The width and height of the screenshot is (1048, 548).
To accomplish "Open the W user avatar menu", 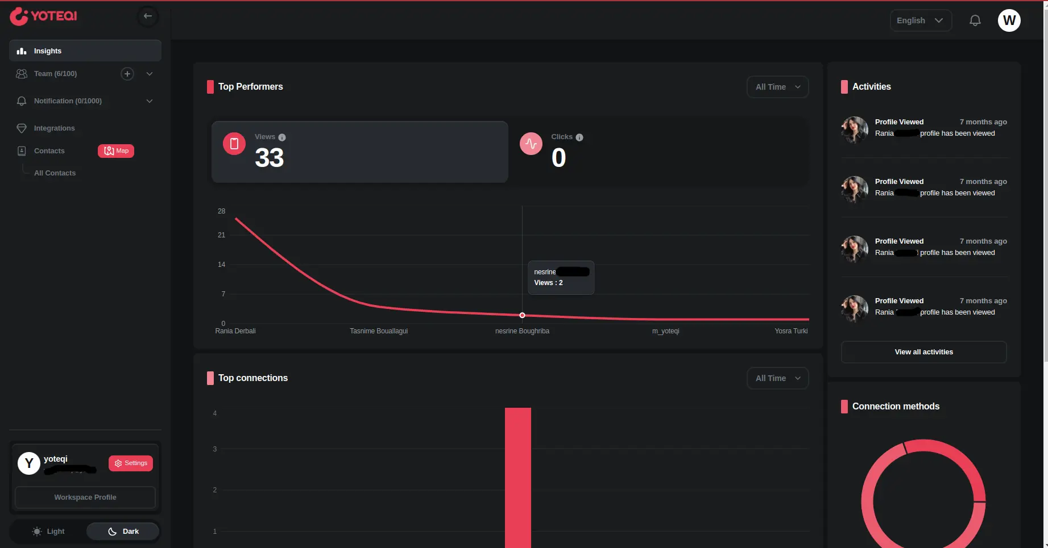I will click(x=1009, y=20).
